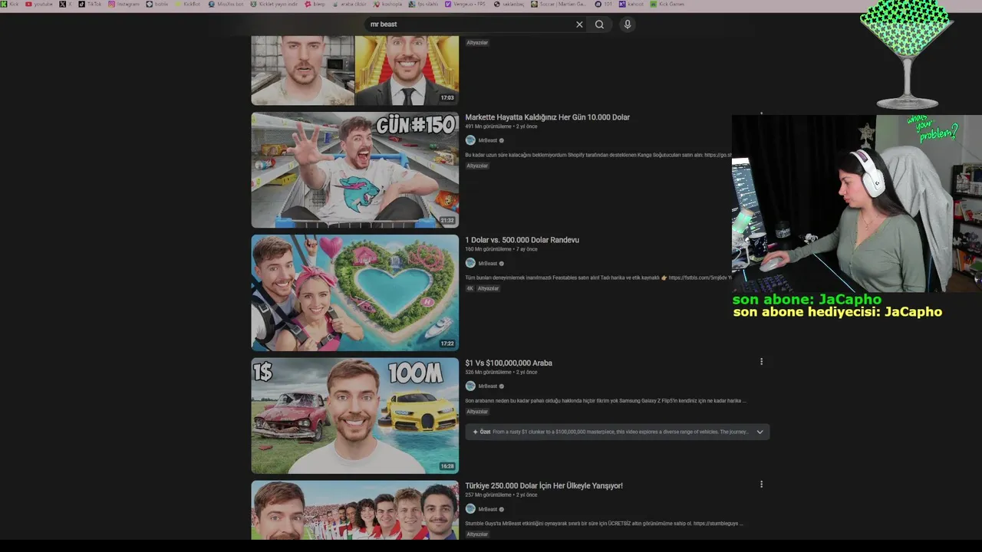
Task: Click MrBeast avatar beside Markette video
Action: [x=470, y=140]
